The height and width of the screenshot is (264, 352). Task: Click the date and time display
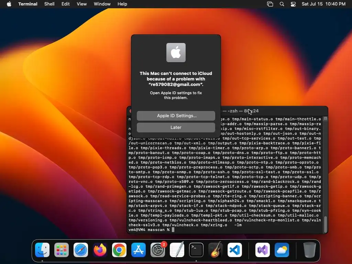323,4
